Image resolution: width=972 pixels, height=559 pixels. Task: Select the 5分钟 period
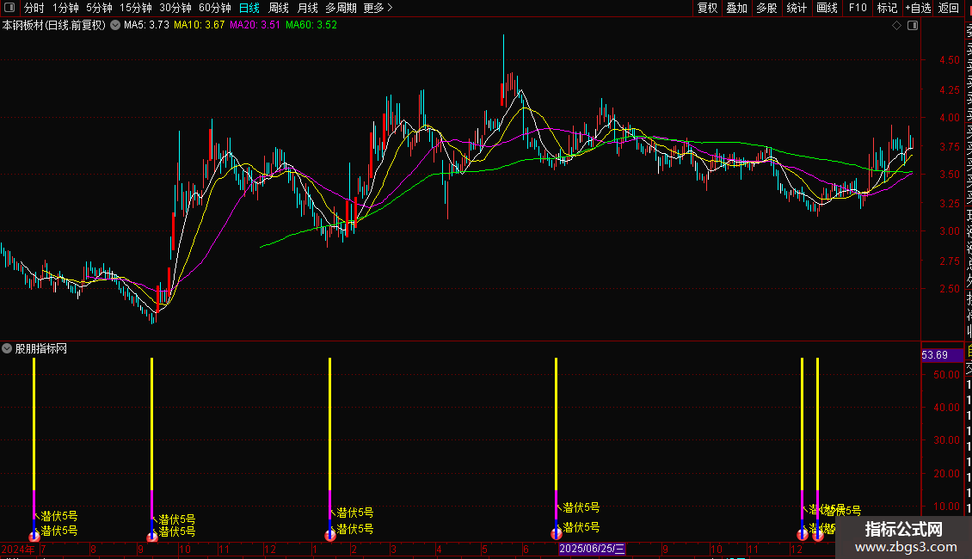99,8
